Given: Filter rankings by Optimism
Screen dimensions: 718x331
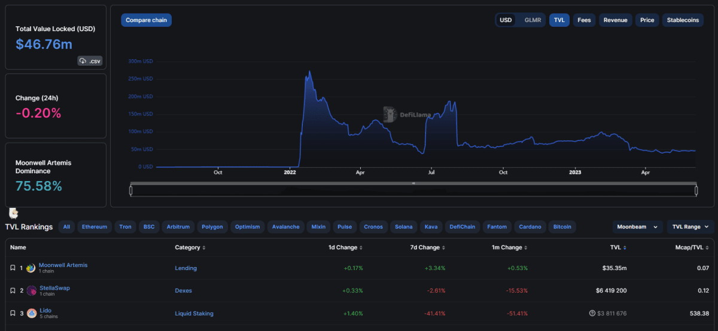Looking at the screenshot, I should pyautogui.click(x=248, y=227).
